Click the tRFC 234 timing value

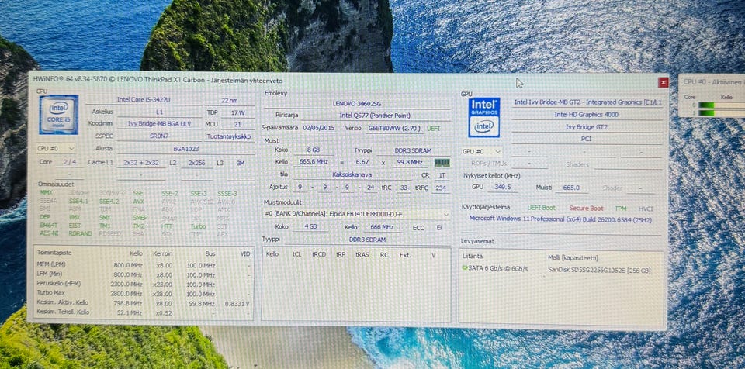[x=441, y=188]
